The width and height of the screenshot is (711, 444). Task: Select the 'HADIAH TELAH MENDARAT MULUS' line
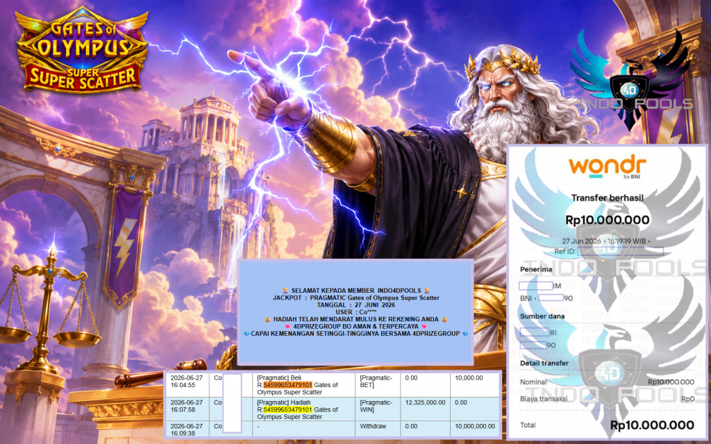[x=356, y=319]
